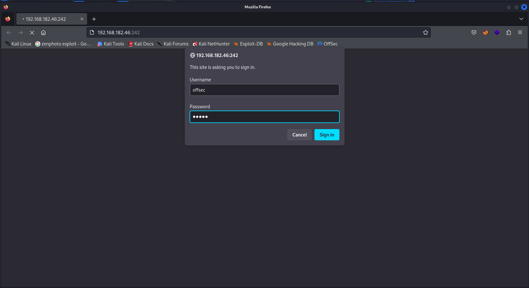Click into the Password field
Image resolution: width=529 pixels, height=288 pixels.
click(x=264, y=117)
